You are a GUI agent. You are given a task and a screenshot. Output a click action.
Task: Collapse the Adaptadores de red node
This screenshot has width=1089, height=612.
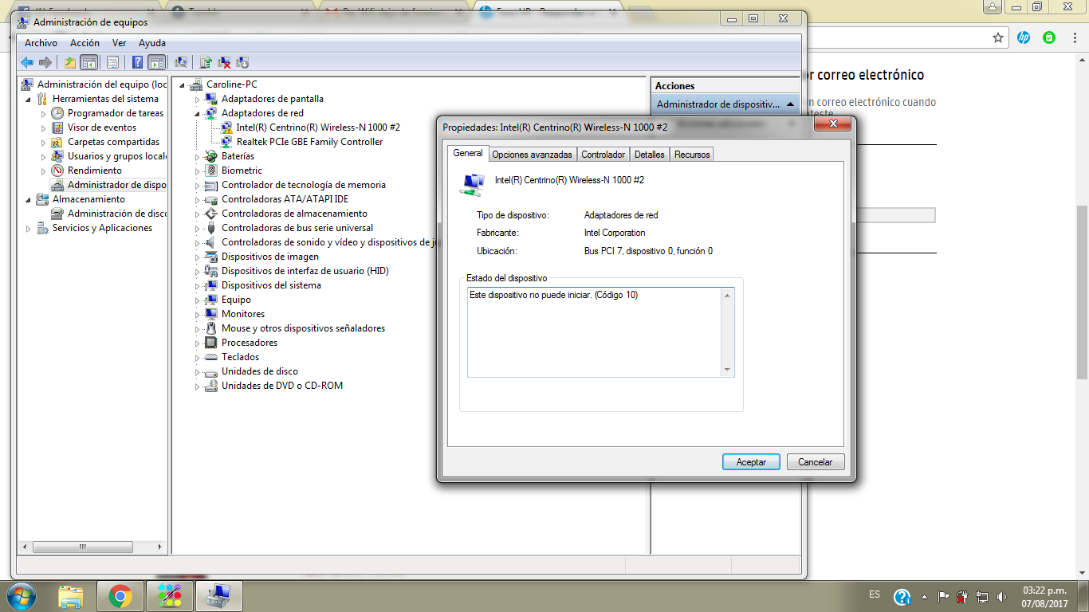tap(198, 113)
